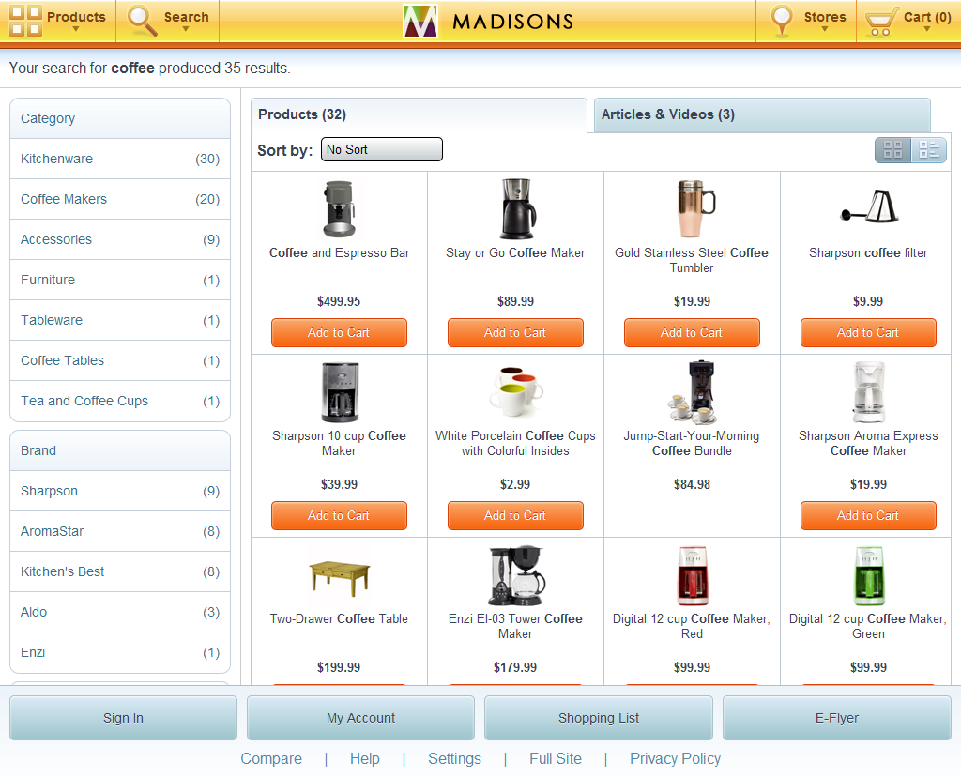The height and width of the screenshot is (777, 961).
Task: Click the E-Flyer button
Action: coord(836,718)
